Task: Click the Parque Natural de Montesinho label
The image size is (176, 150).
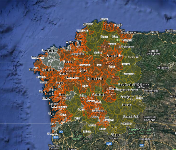Action: [x=140, y=132]
